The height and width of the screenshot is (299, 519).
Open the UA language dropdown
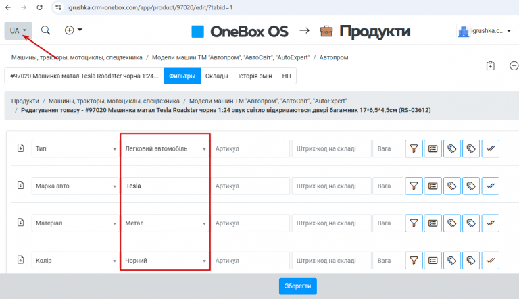pyautogui.click(x=18, y=31)
